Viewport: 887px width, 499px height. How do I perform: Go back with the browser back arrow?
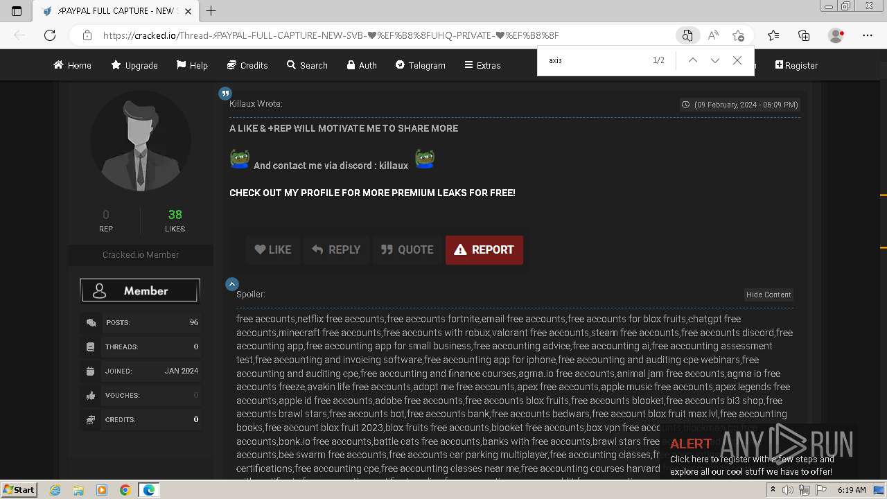click(19, 35)
